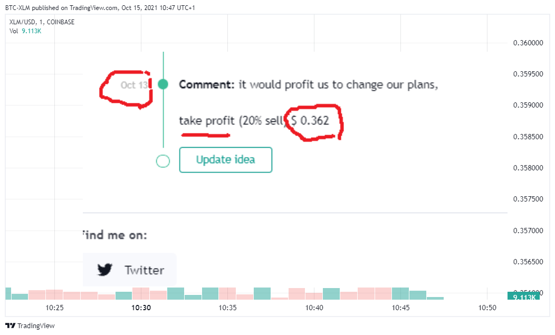
Task: Click the 0.360000 price axis label
Action: click(528, 43)
